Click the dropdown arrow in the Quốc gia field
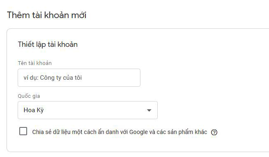This screenshot has width=269, height=157. click(x=149, y=110)
